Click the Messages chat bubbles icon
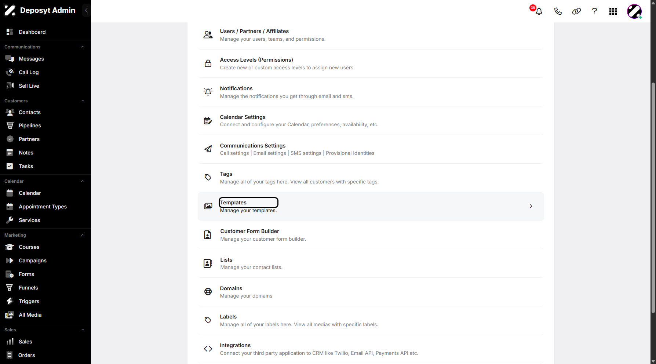Viewport: 656px width, 364px height. [10, 59]
